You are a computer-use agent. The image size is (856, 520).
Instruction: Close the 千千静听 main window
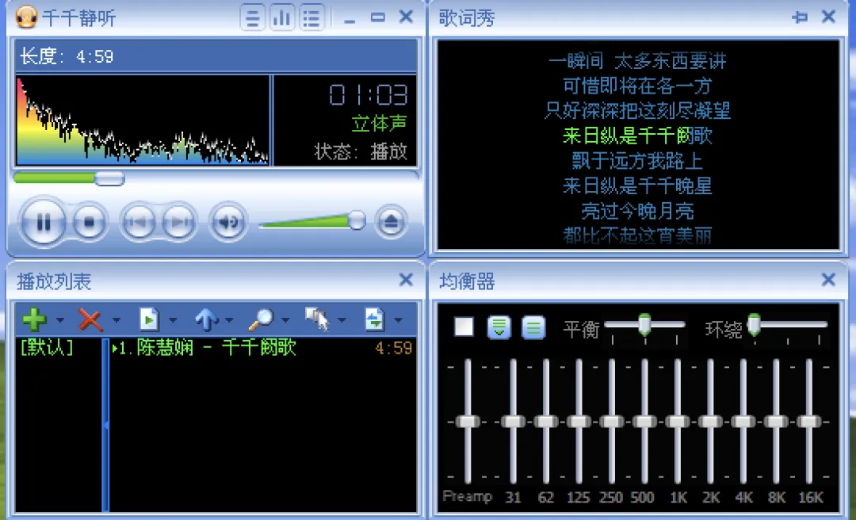(x=406, y=17)
